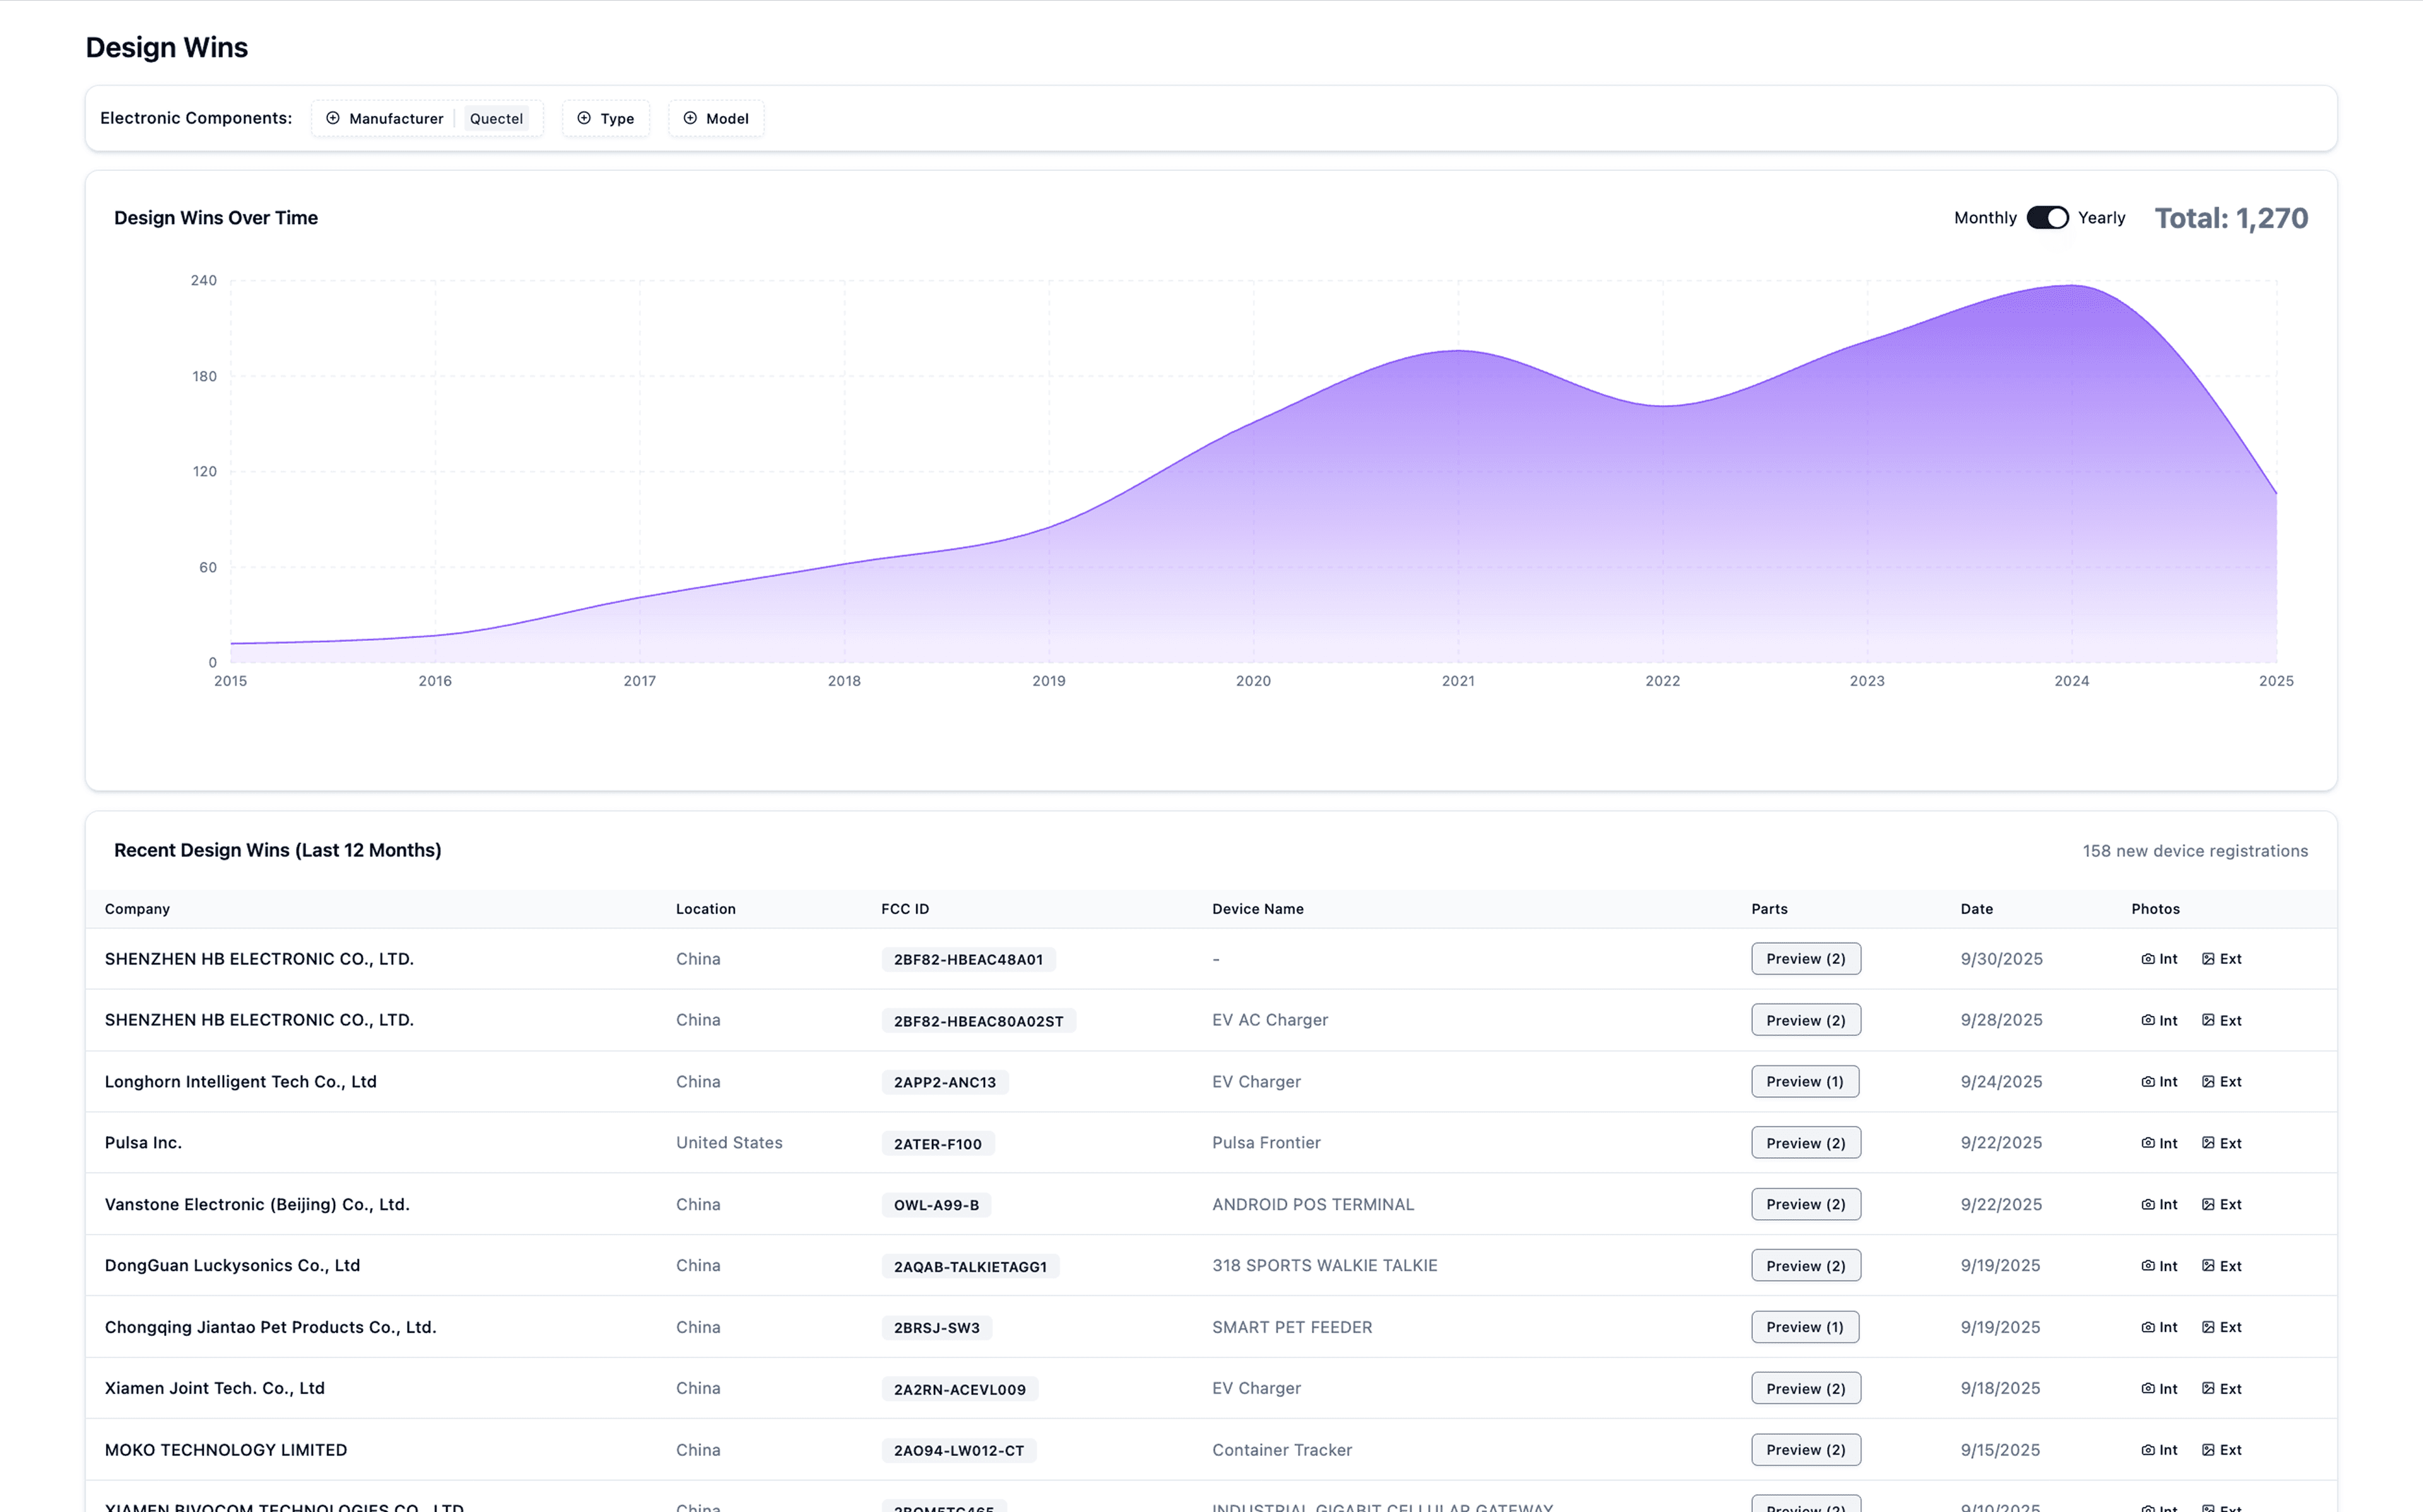This screenshot has height=1512, width=2423.
Task: Open Int photos for Pulsa Inc. row
Action: tap(2159, 1143)
